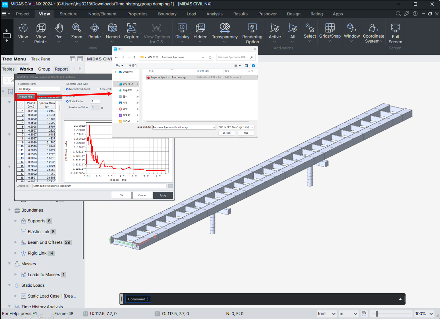Click the Import File button
Screen dimensions: 440x319
[x=26, y=97]
